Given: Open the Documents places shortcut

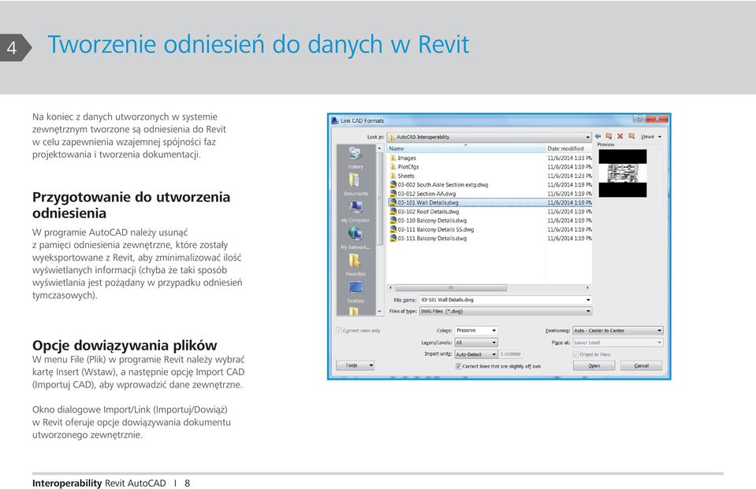Looking at the screenshot, I should click(x=356, y=184).
